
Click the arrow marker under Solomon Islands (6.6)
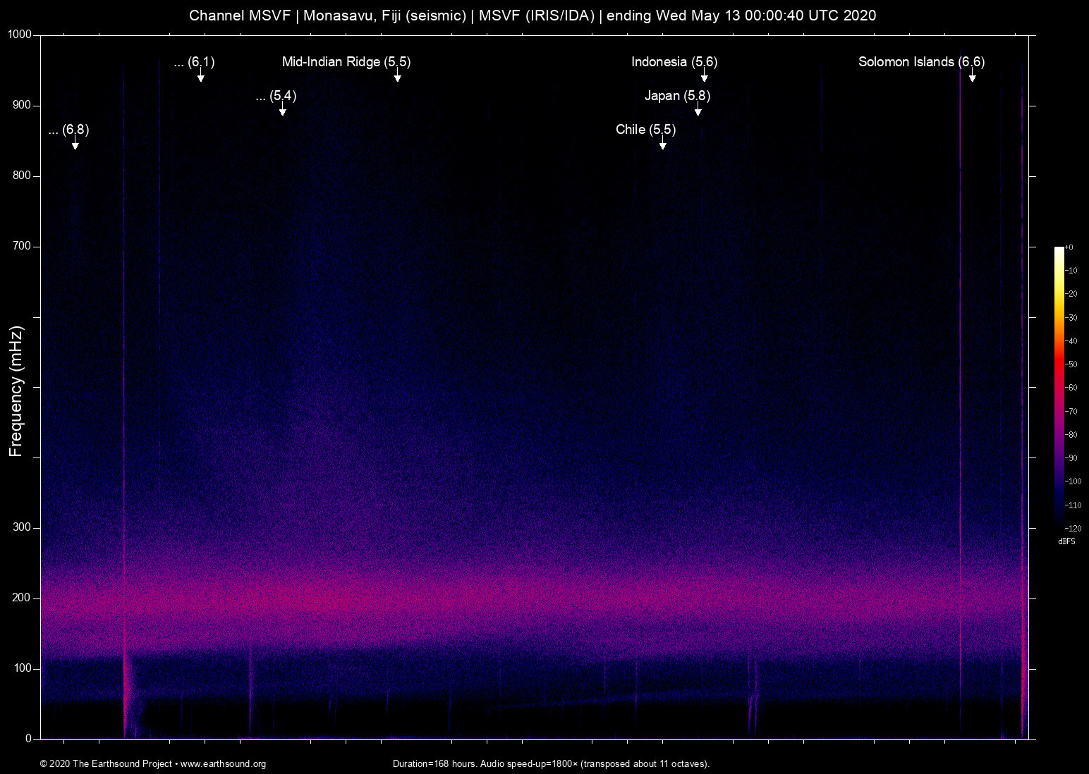972,76
